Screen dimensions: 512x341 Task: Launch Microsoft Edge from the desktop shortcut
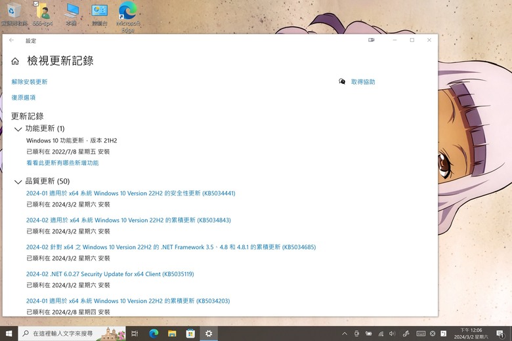[128, 16]
